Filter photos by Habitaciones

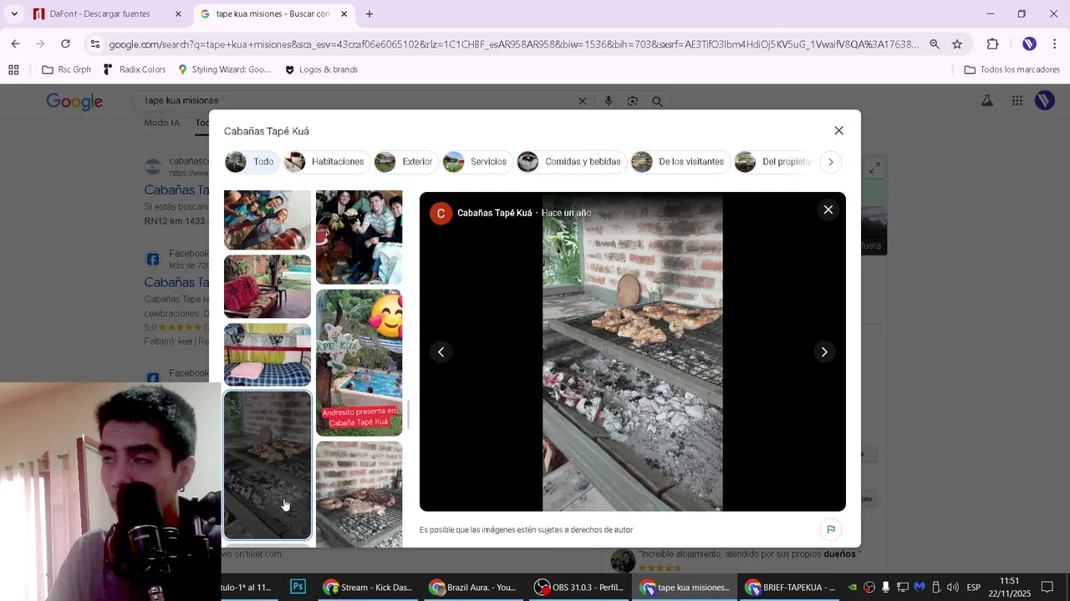point(326,162)
